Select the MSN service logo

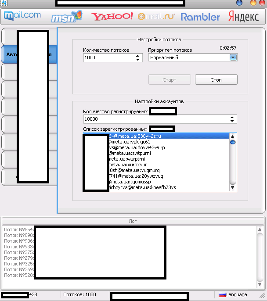click(x=66, y=17)
